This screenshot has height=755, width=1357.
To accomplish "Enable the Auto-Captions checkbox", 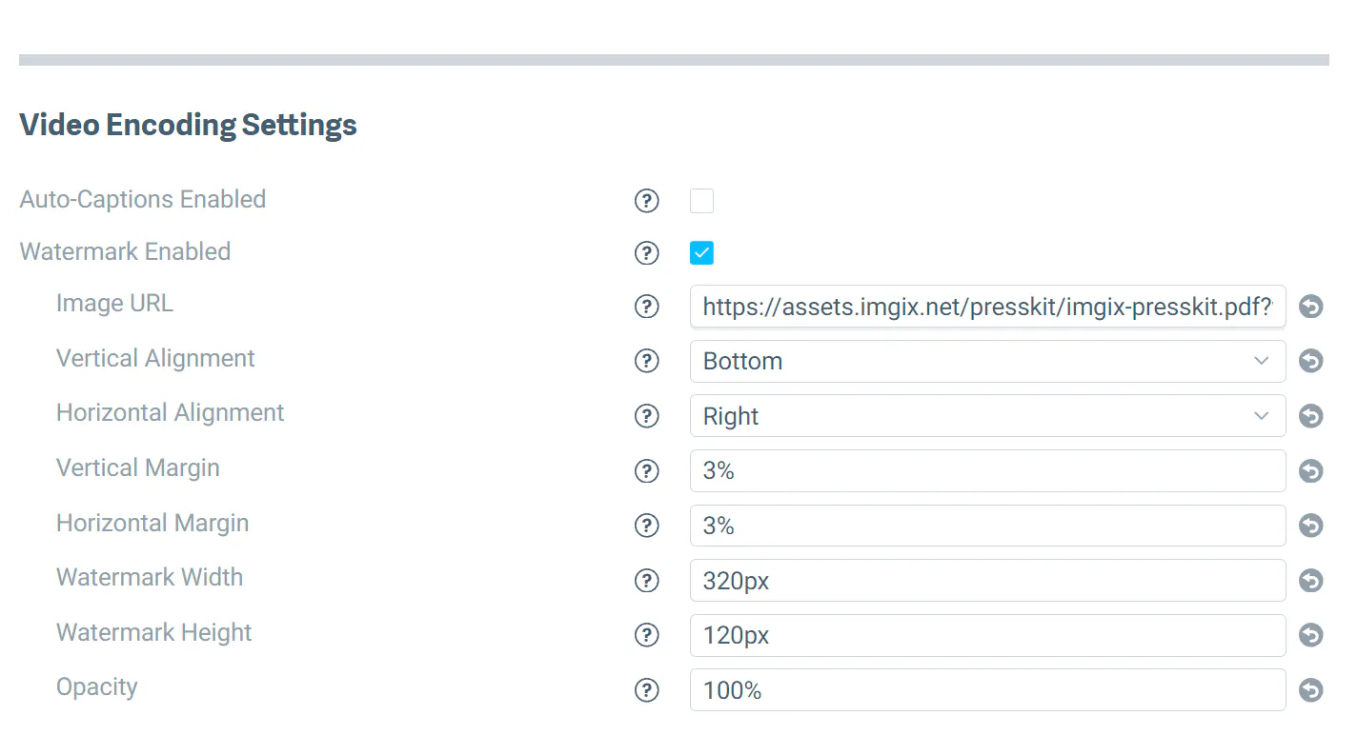I will 701,200.
